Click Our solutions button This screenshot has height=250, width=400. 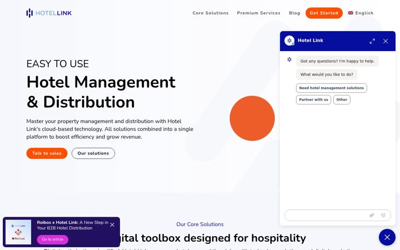pyautogui.click(x=93, y=153)
